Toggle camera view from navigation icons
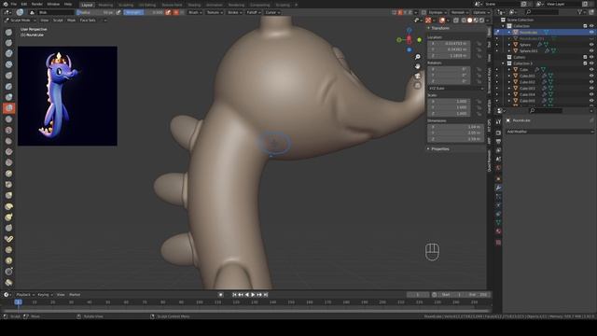Screen dimensions: 597x336 pos(418,76)
